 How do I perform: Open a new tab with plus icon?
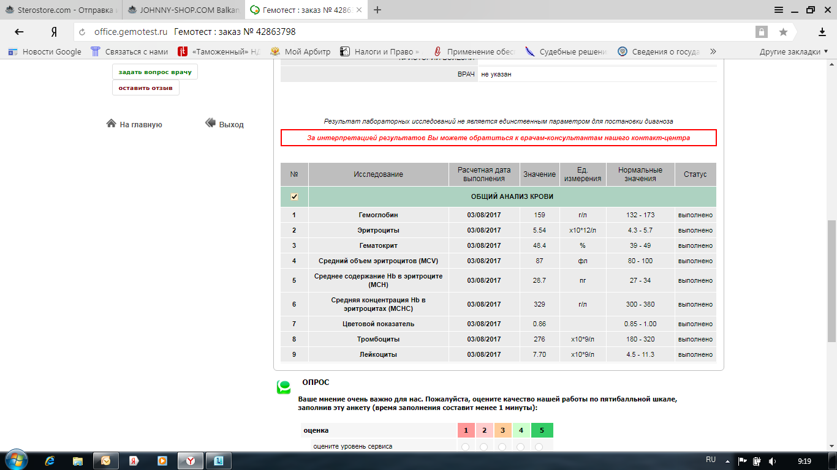pyautogui.click(x=377, y=10)
